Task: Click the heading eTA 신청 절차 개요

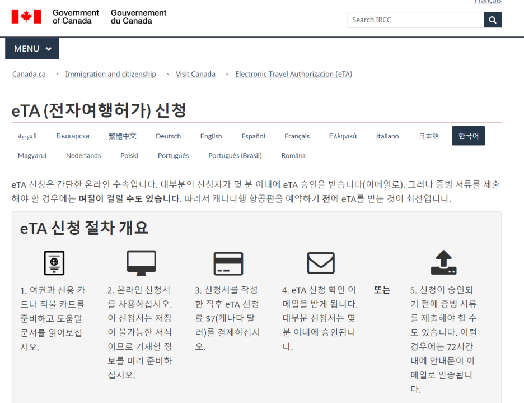Action: (x=84, y=228)
